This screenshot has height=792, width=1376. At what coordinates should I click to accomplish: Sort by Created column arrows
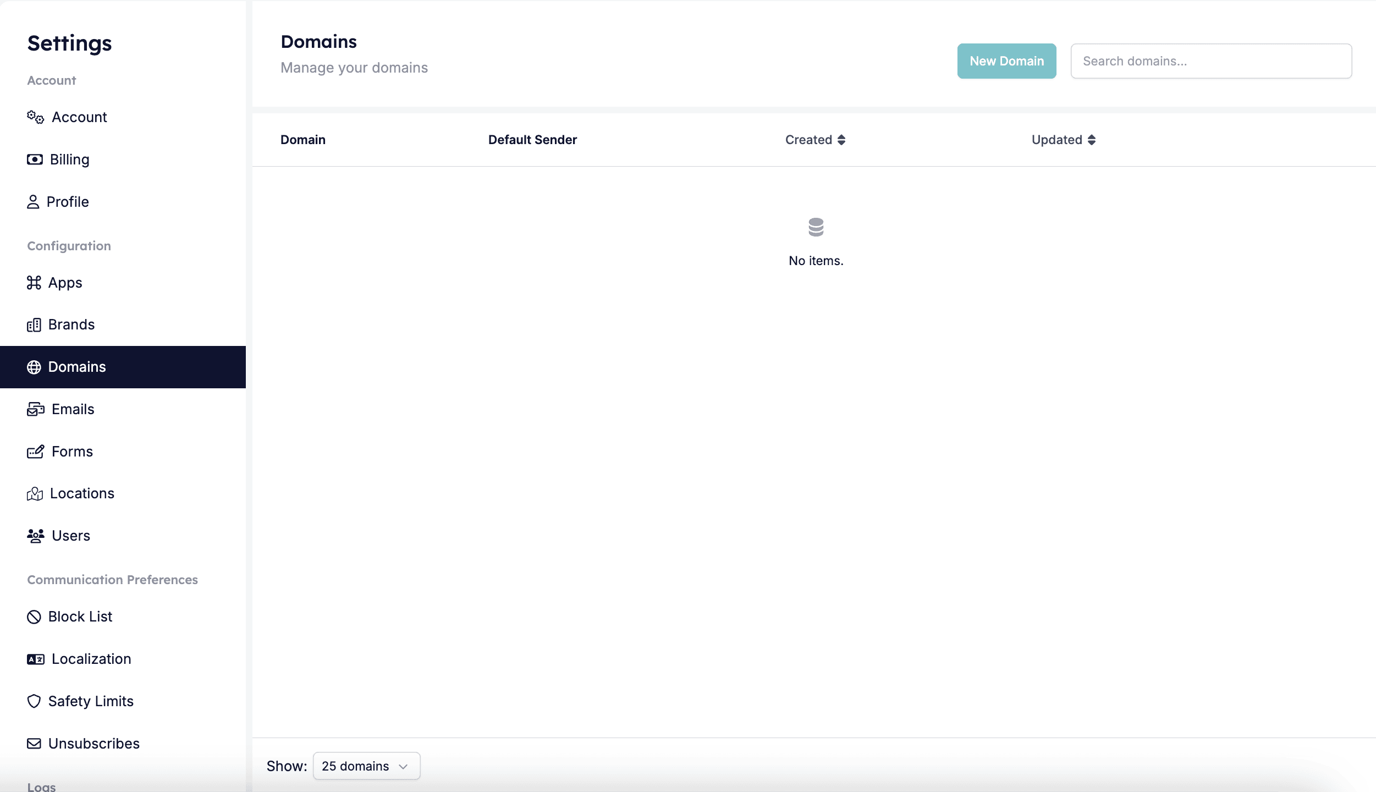841,140
